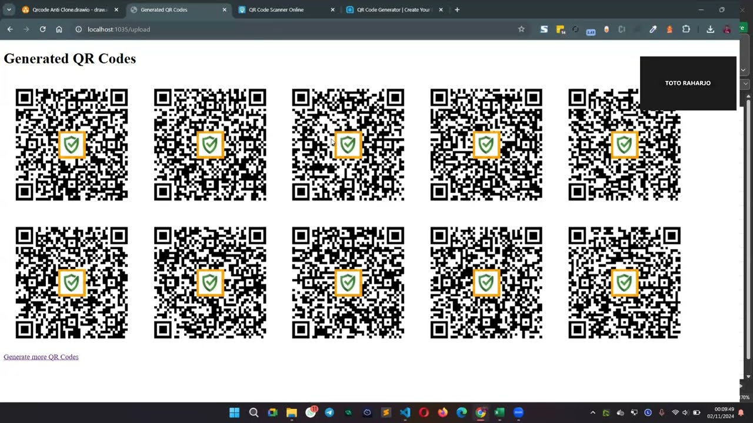Open Google Meet from the taskbar

pyautogui.click(x=272, y=412)
